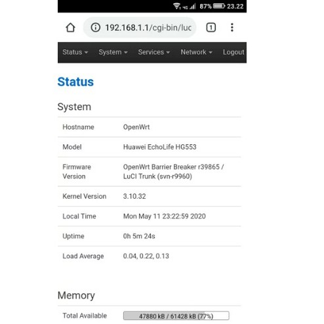The height and width of the screenshot is (324, 324).
Task: Tap the browser home icon
Action: coord(70,28)
